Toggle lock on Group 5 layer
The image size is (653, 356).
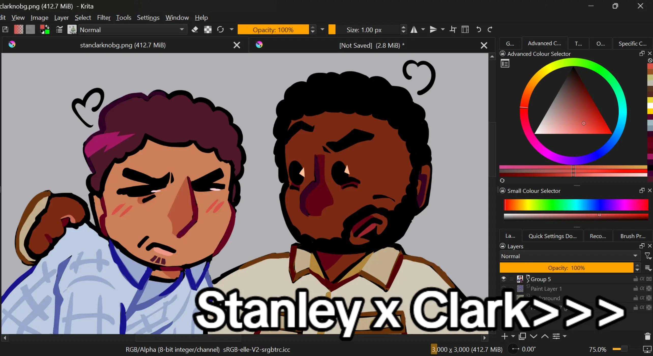click(x=635, y=279)
